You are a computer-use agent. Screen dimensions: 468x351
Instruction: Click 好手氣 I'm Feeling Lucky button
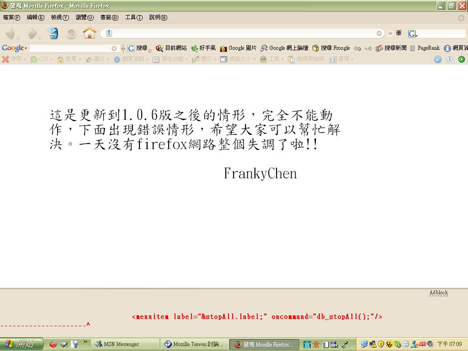point(203,48)
